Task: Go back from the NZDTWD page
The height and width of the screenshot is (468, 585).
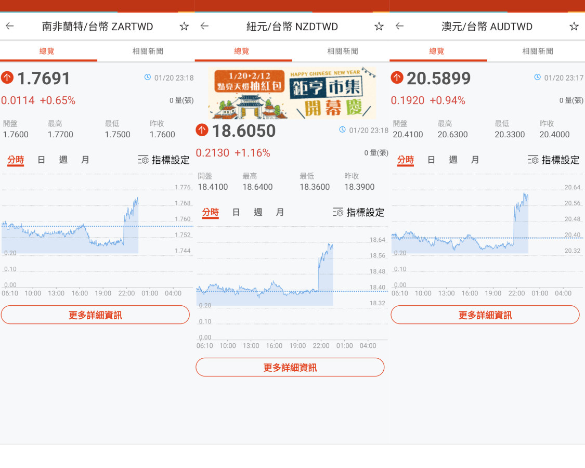Action: (x=204, y=27)
